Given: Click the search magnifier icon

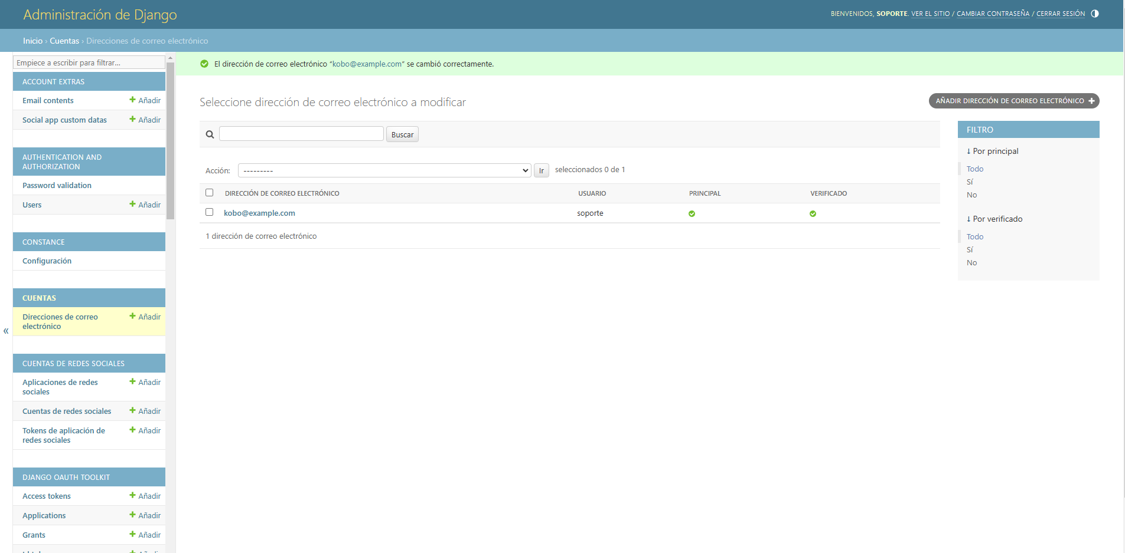Looking at the screenshot, I should pyautogui.click(x=210, y=134).
